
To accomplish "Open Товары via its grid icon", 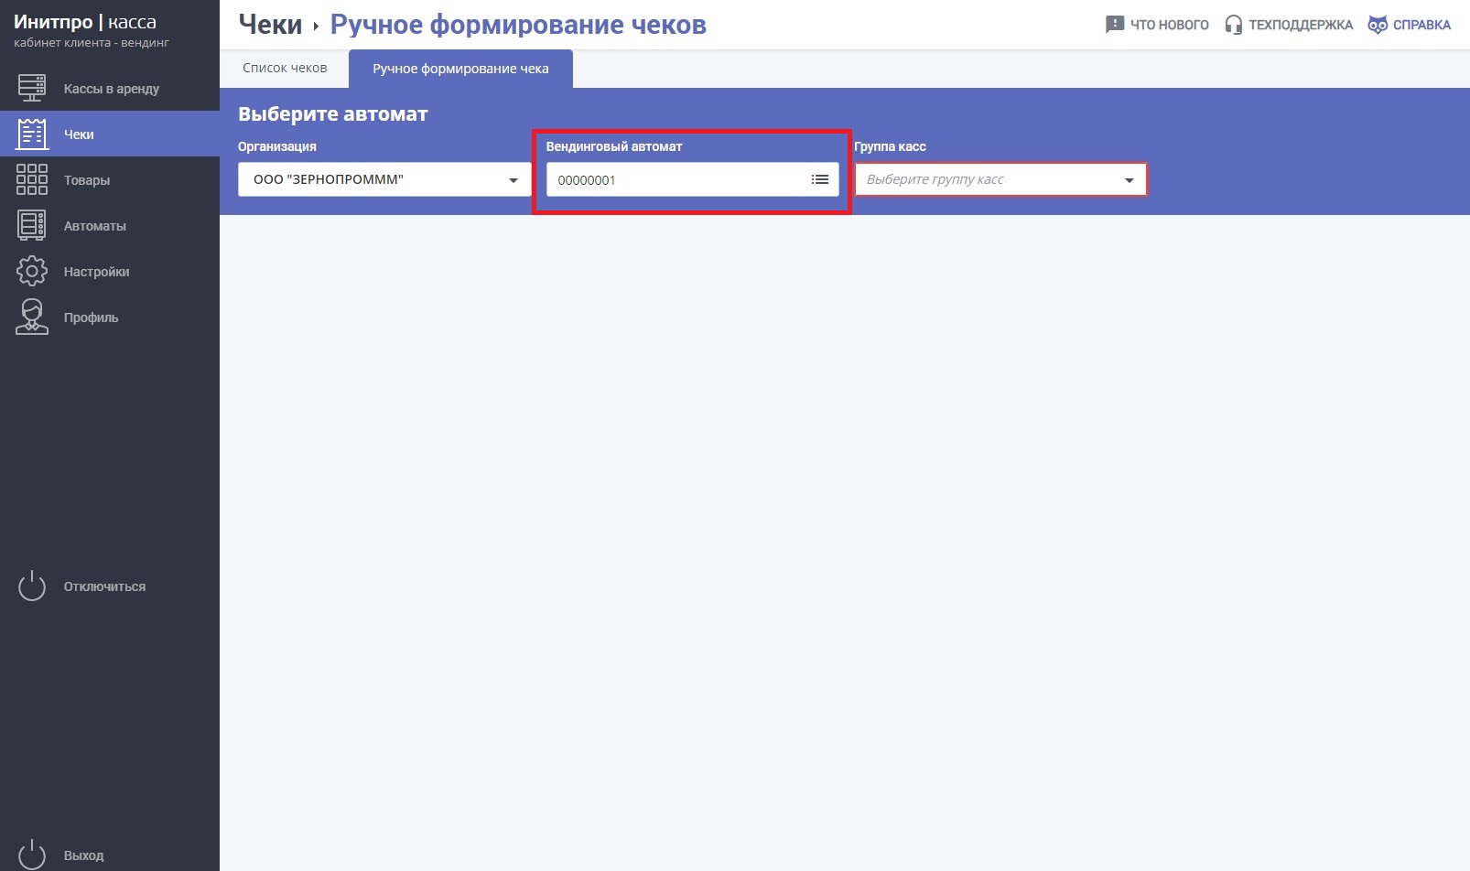I will tap(32, 180).
